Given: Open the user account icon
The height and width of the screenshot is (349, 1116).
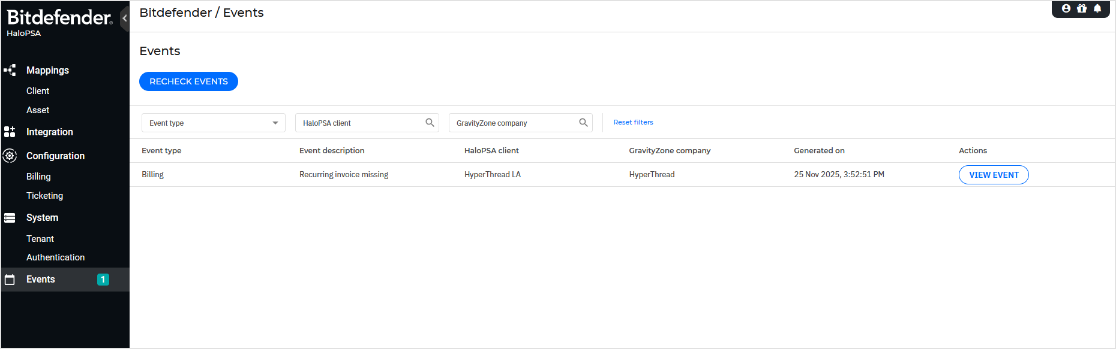Looking at the screenshot, I should point(1066,8).
